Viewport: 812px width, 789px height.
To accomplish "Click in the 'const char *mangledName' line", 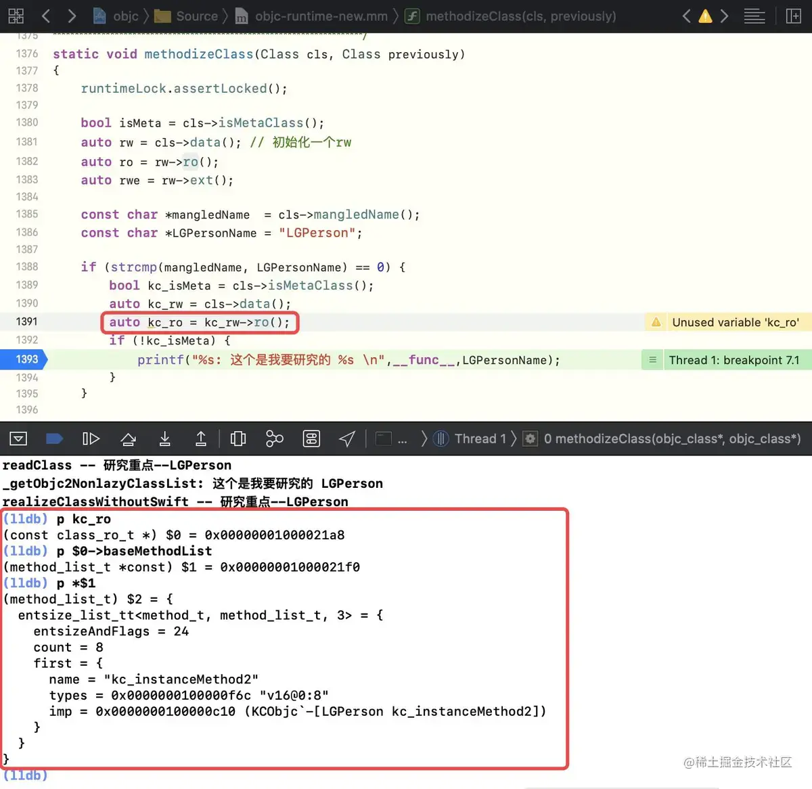I will pos(250,215).
